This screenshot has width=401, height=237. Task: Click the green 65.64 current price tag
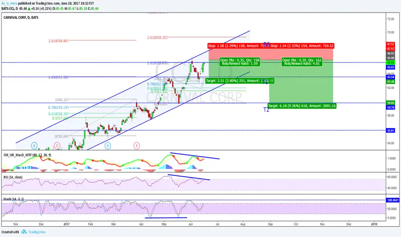tap(391, 62)
